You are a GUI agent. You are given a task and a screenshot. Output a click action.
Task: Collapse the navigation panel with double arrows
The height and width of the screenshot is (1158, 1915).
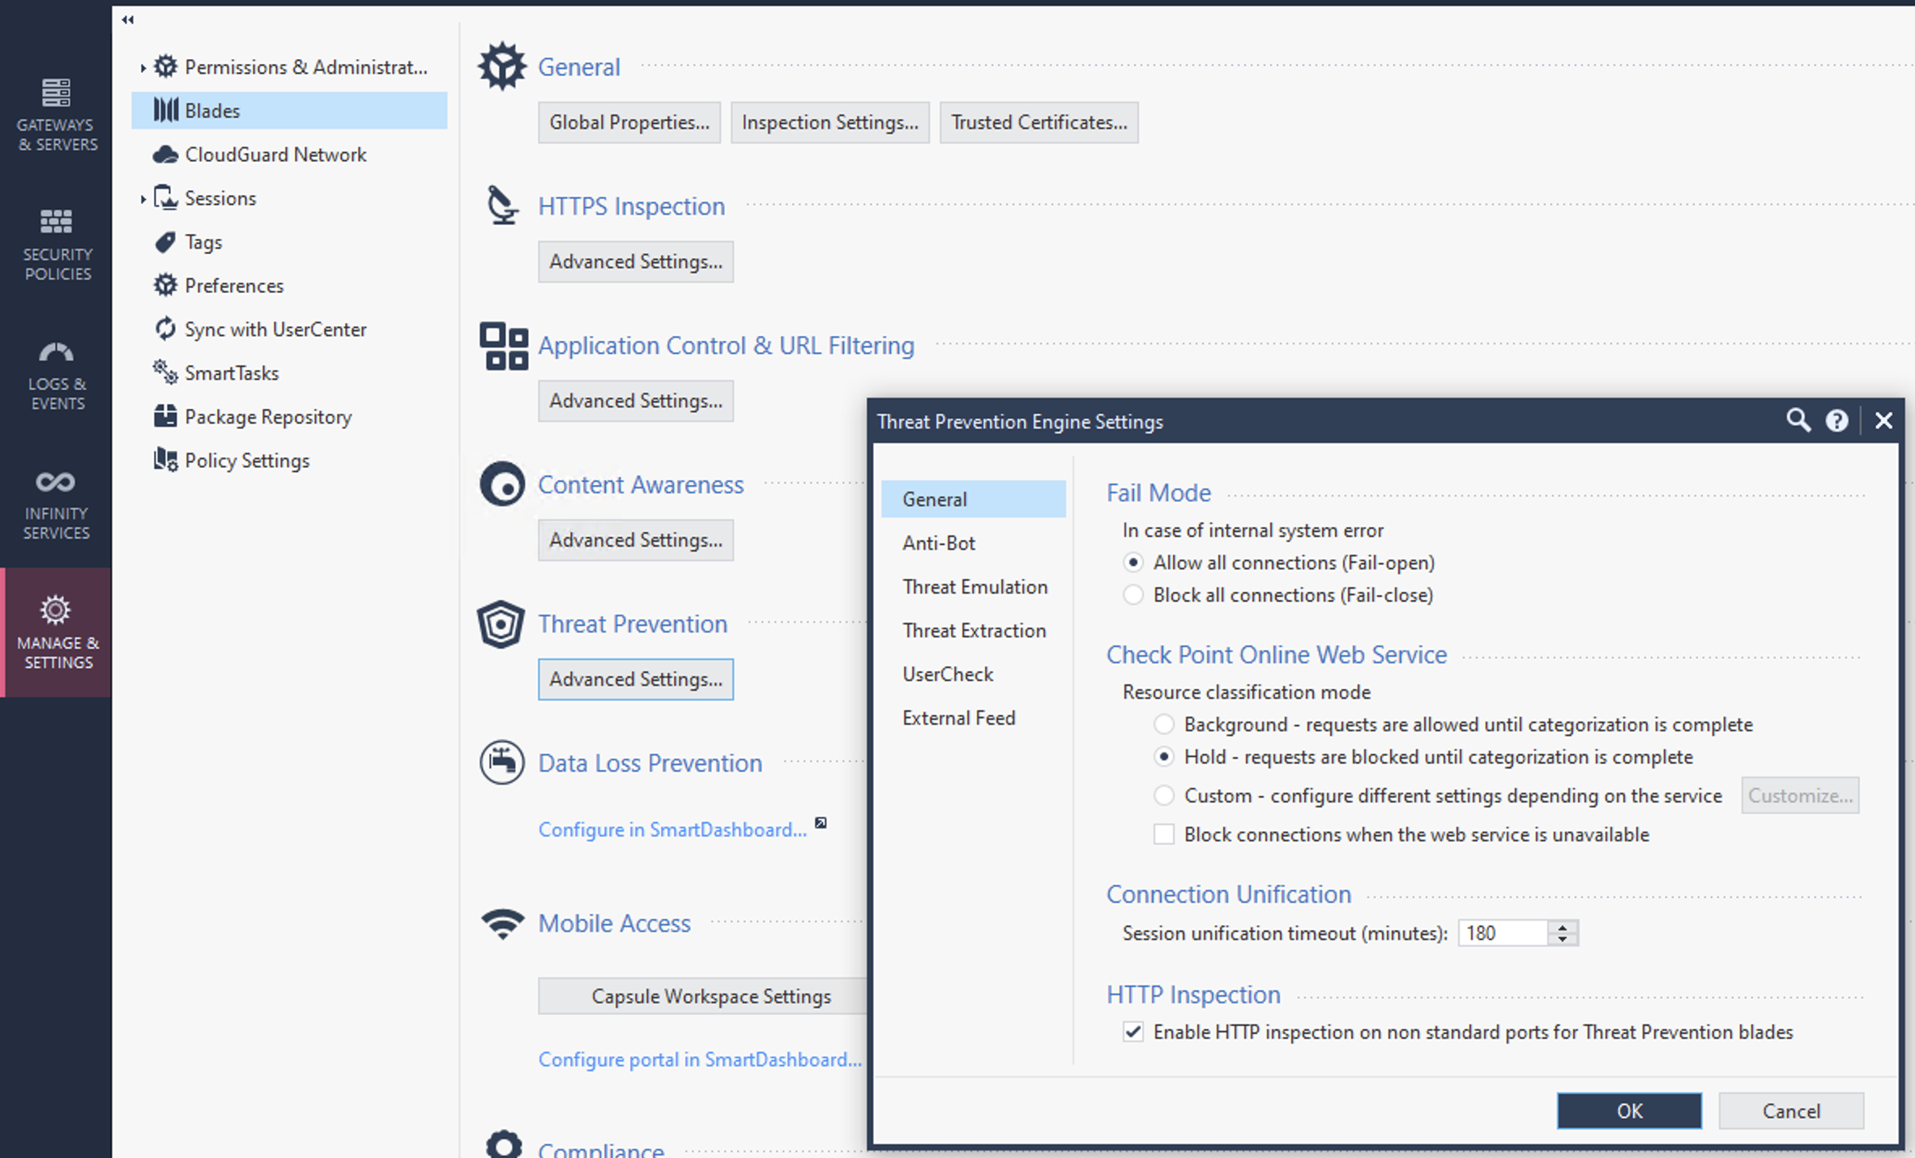coord(128,19)
